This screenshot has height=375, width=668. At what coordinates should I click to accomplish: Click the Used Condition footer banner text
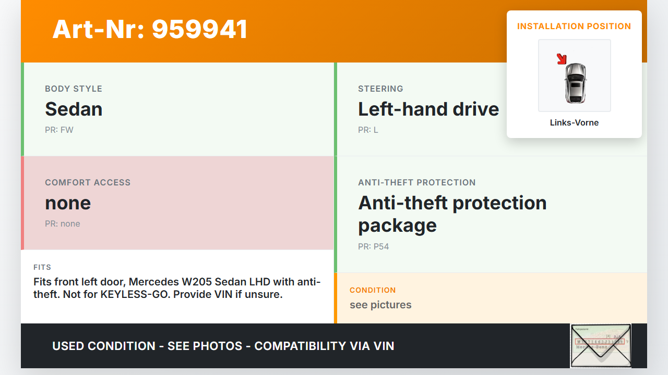(x=223, y=346)
